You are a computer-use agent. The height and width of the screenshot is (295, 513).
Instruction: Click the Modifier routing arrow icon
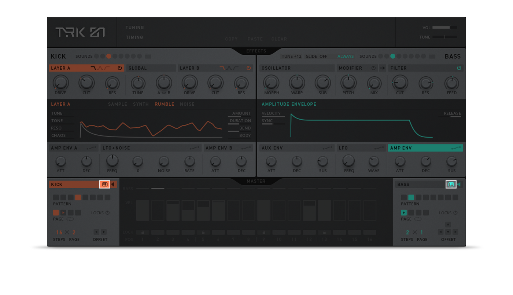pos(383,68)
